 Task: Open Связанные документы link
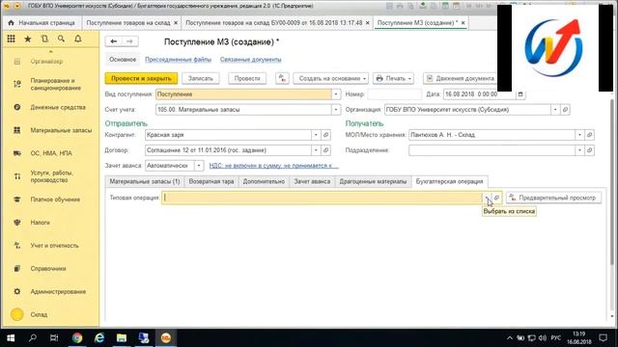click(251, 60)
